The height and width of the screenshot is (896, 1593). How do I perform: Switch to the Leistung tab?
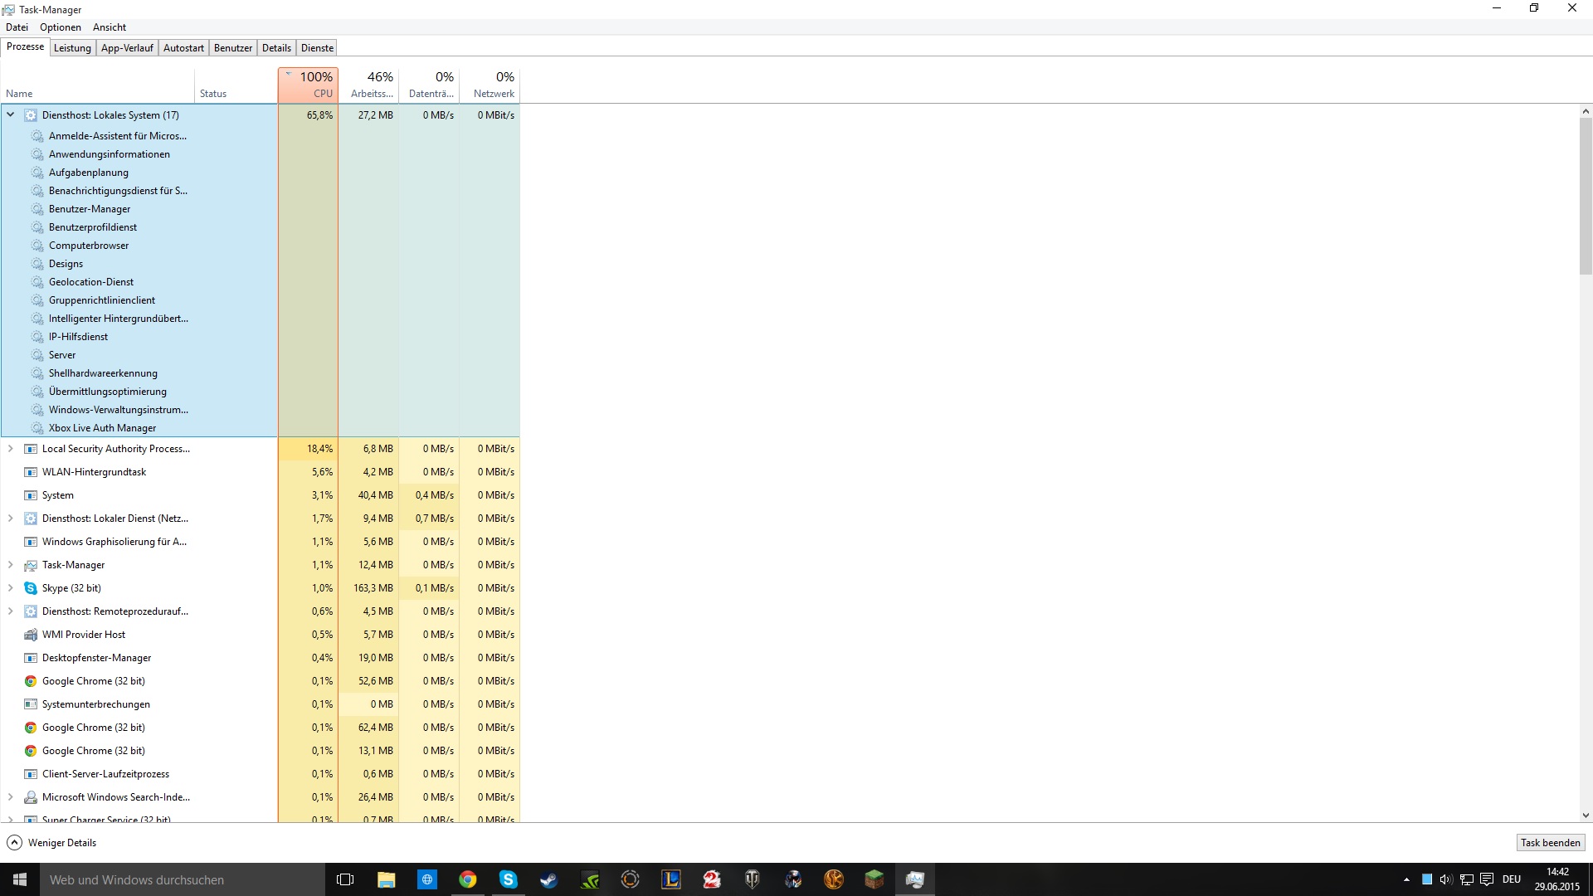coord(72,48)
